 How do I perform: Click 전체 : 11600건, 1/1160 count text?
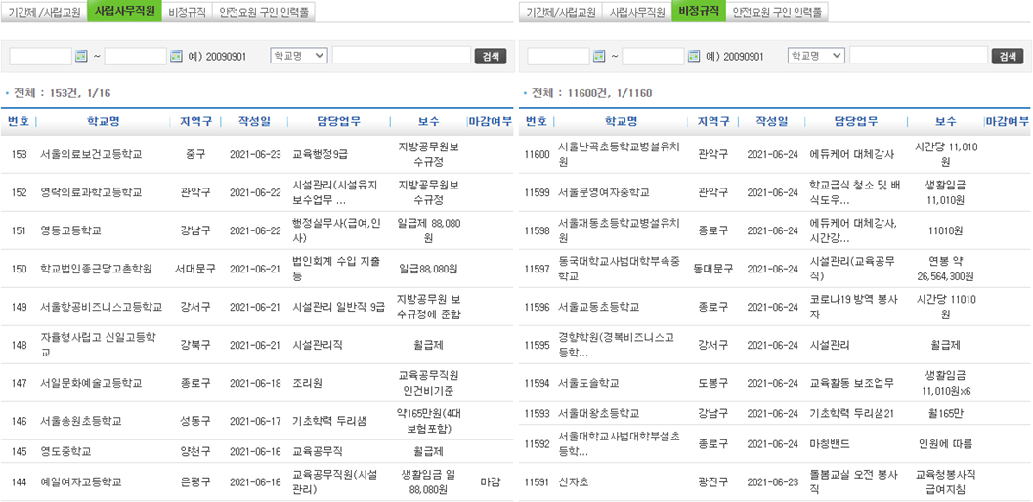point(591,93)
